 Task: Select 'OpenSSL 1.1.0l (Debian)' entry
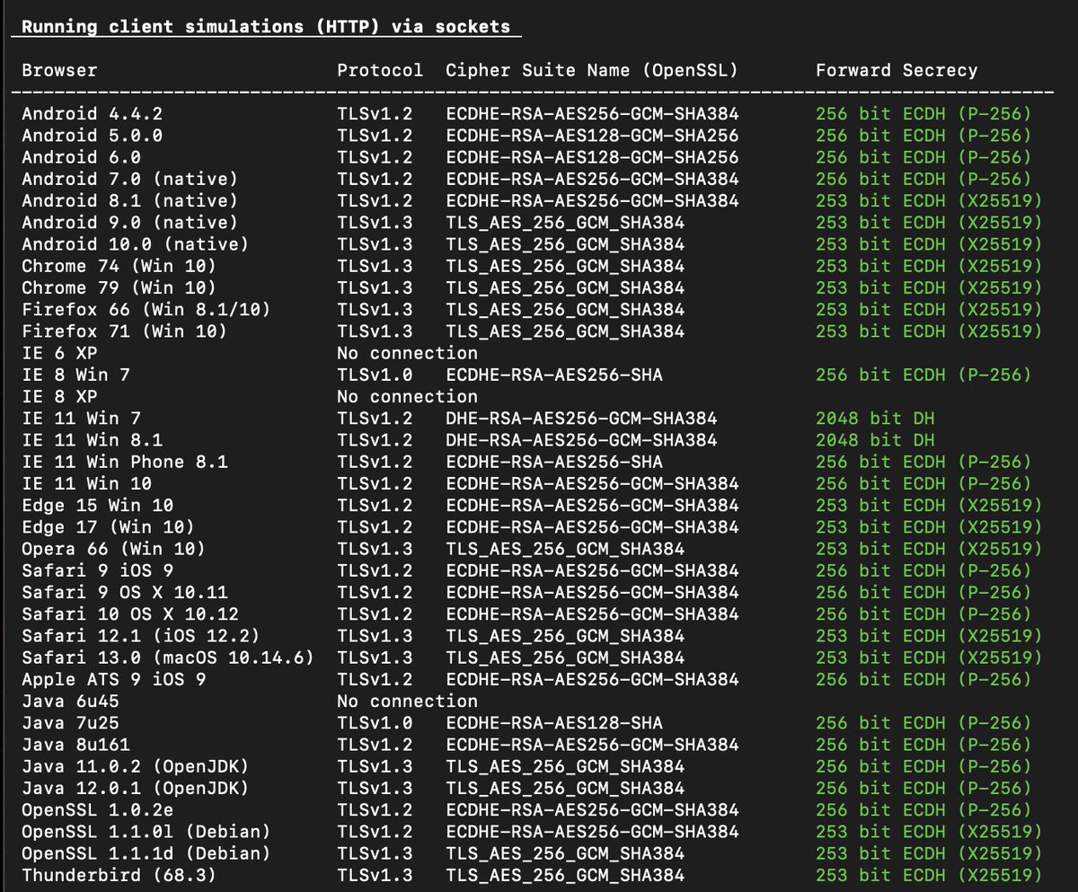coord(146,831)
